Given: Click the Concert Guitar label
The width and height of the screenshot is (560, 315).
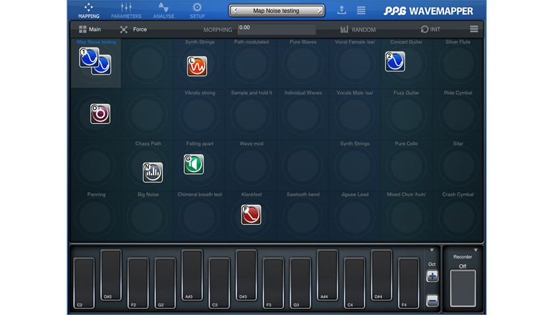Looking at the screenshot, I should (406, 42).
